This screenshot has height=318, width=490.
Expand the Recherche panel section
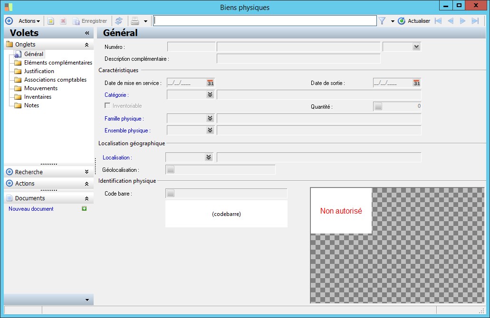(x=86, y=172)
